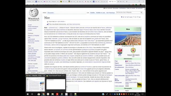Click the French flag next to France
The width and height of the screenshot is (171, 96).
tap(126, 61)
